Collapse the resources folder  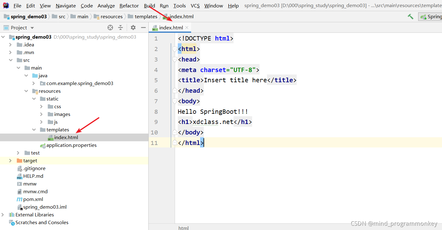click(26, 91)
